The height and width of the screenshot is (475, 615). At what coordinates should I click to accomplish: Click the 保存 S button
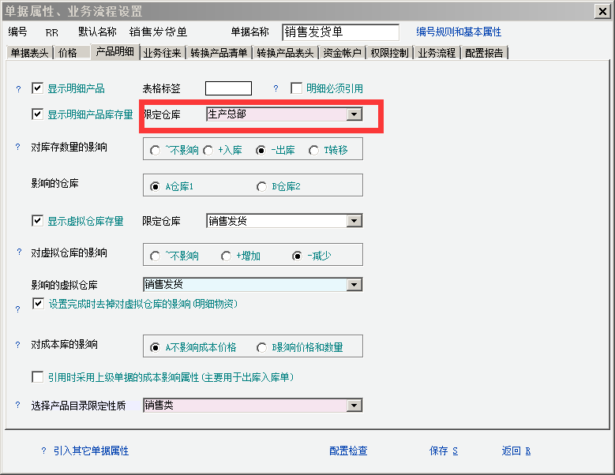tap(443, 451)
